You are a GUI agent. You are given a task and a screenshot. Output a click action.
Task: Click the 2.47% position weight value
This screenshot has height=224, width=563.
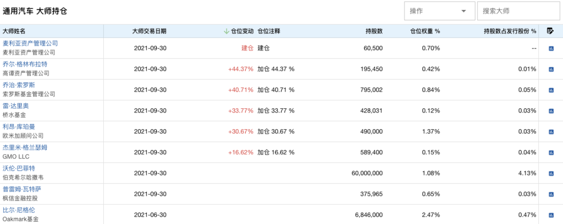tap(431, 215)
